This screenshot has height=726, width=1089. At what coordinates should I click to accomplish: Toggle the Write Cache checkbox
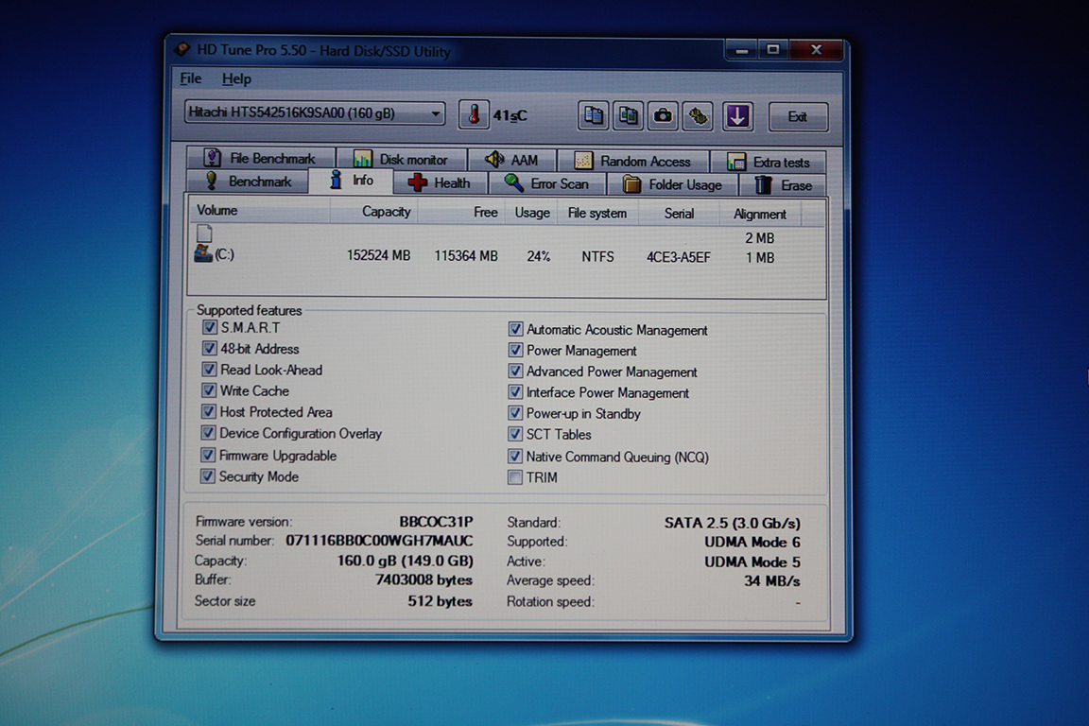[x=208, y=389]
